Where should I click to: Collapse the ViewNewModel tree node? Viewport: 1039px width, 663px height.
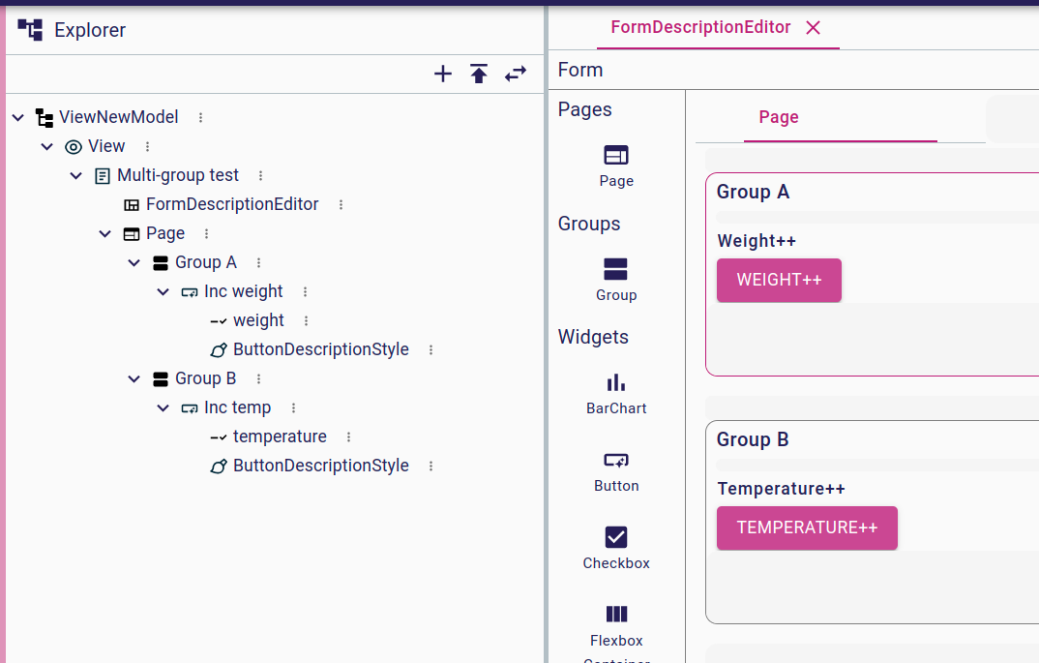pyautogui.click(x=17, y=116)
